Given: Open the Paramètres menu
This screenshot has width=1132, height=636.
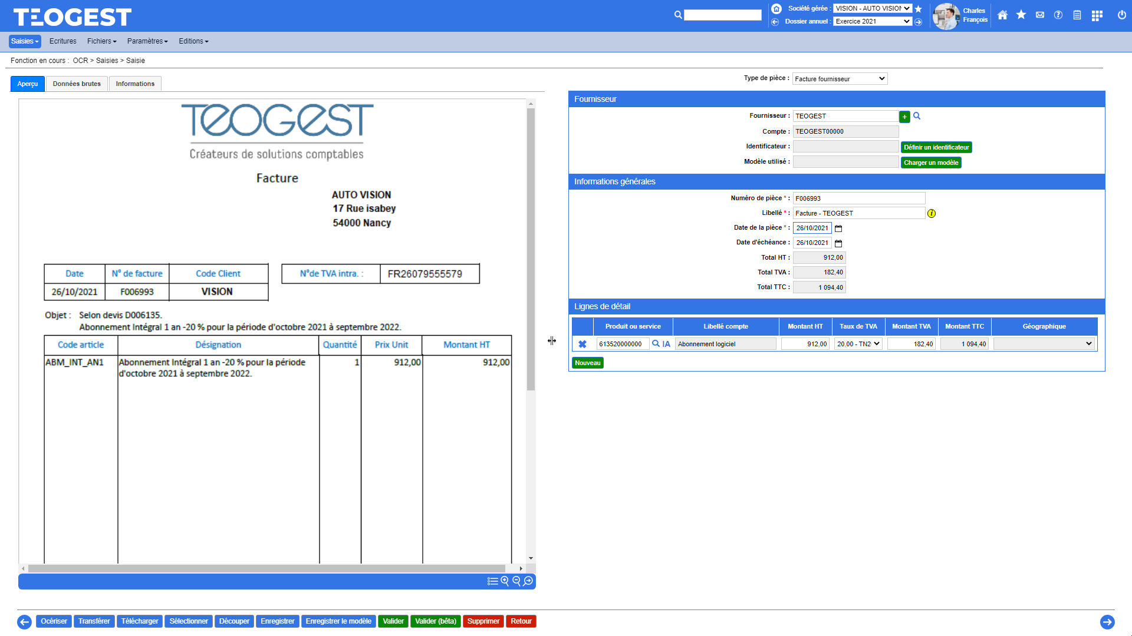Looking at the screenshot, I should pos(147,41).
